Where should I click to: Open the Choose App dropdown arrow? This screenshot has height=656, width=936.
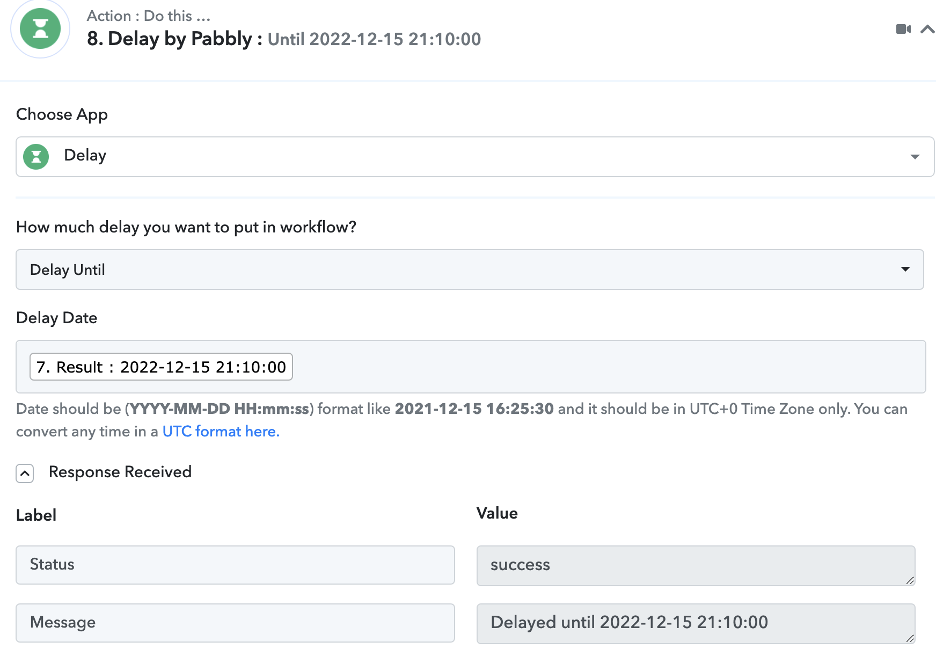915,157
